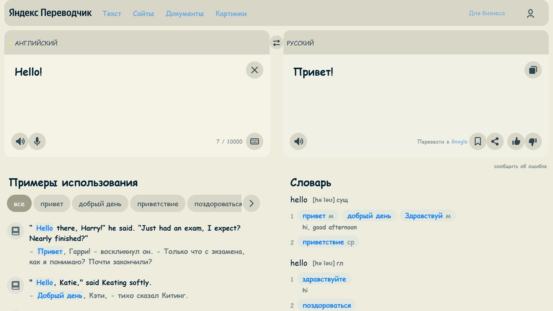Click the Примеры использования heading

pyautogui.click(x=73, y=183)
